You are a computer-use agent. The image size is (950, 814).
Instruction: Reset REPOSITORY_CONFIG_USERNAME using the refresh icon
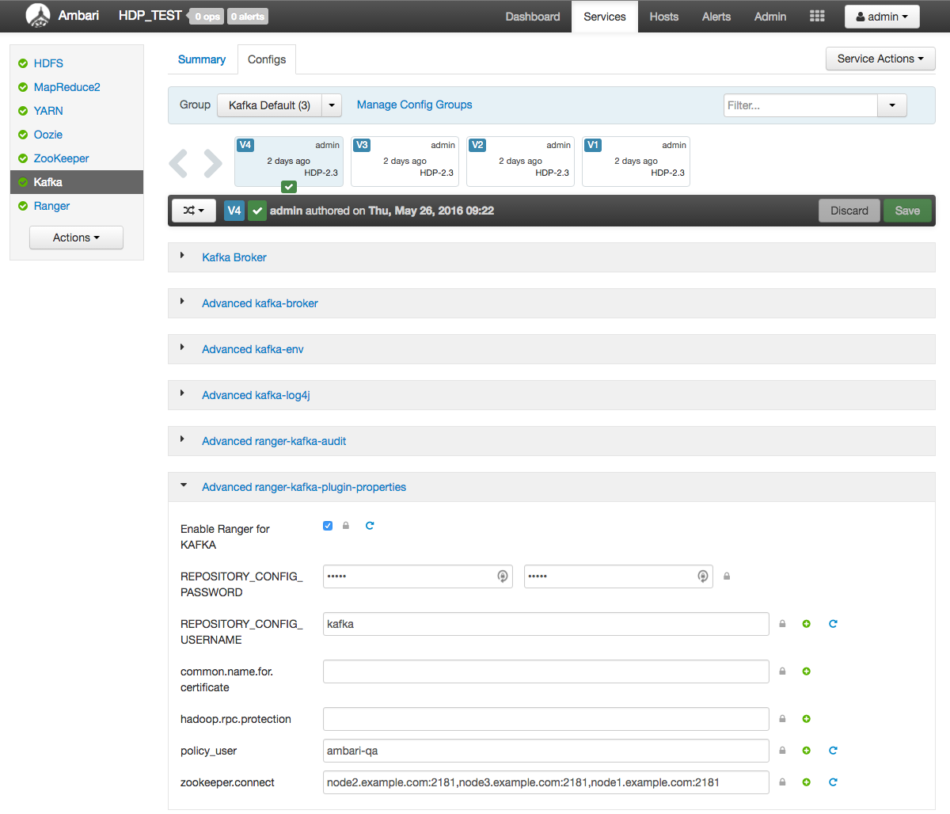[833, 623]
